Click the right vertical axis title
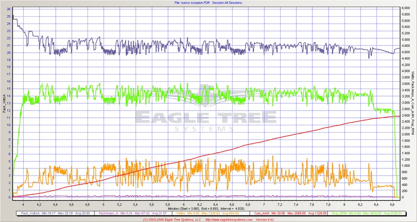The width and height of the screenshot is (417, 222). point(413,104)
